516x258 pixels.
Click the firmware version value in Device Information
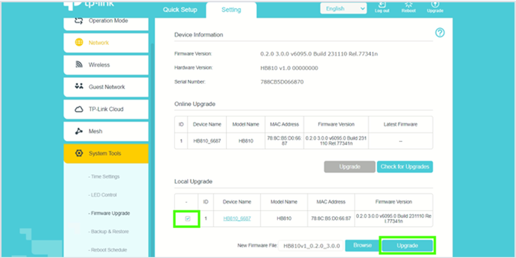(319, 54)
